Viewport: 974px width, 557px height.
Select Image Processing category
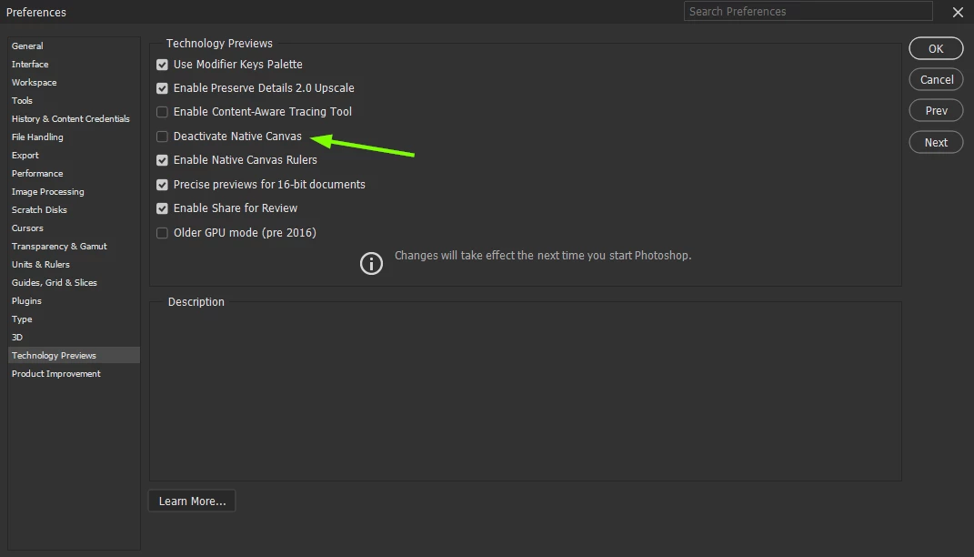click(x=74, y=191)
